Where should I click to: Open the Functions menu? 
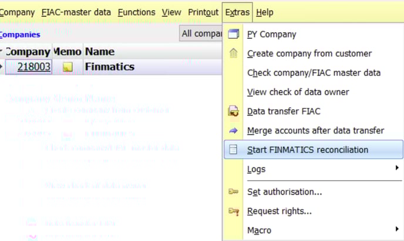coord(137,12)
